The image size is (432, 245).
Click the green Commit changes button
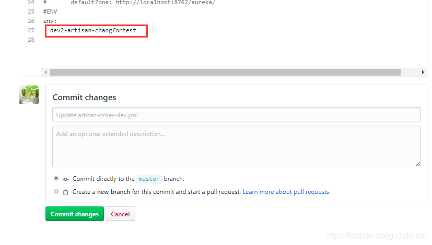(74, 214)
